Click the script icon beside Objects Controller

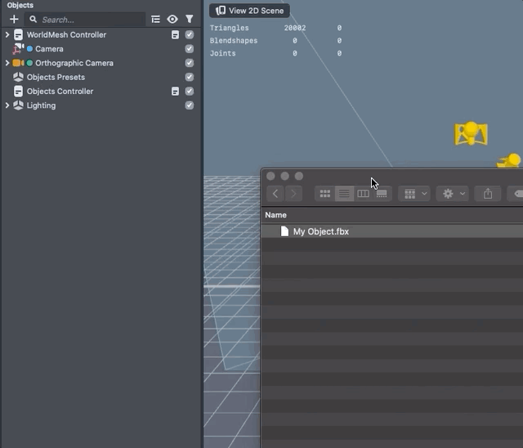pos(175,92)
